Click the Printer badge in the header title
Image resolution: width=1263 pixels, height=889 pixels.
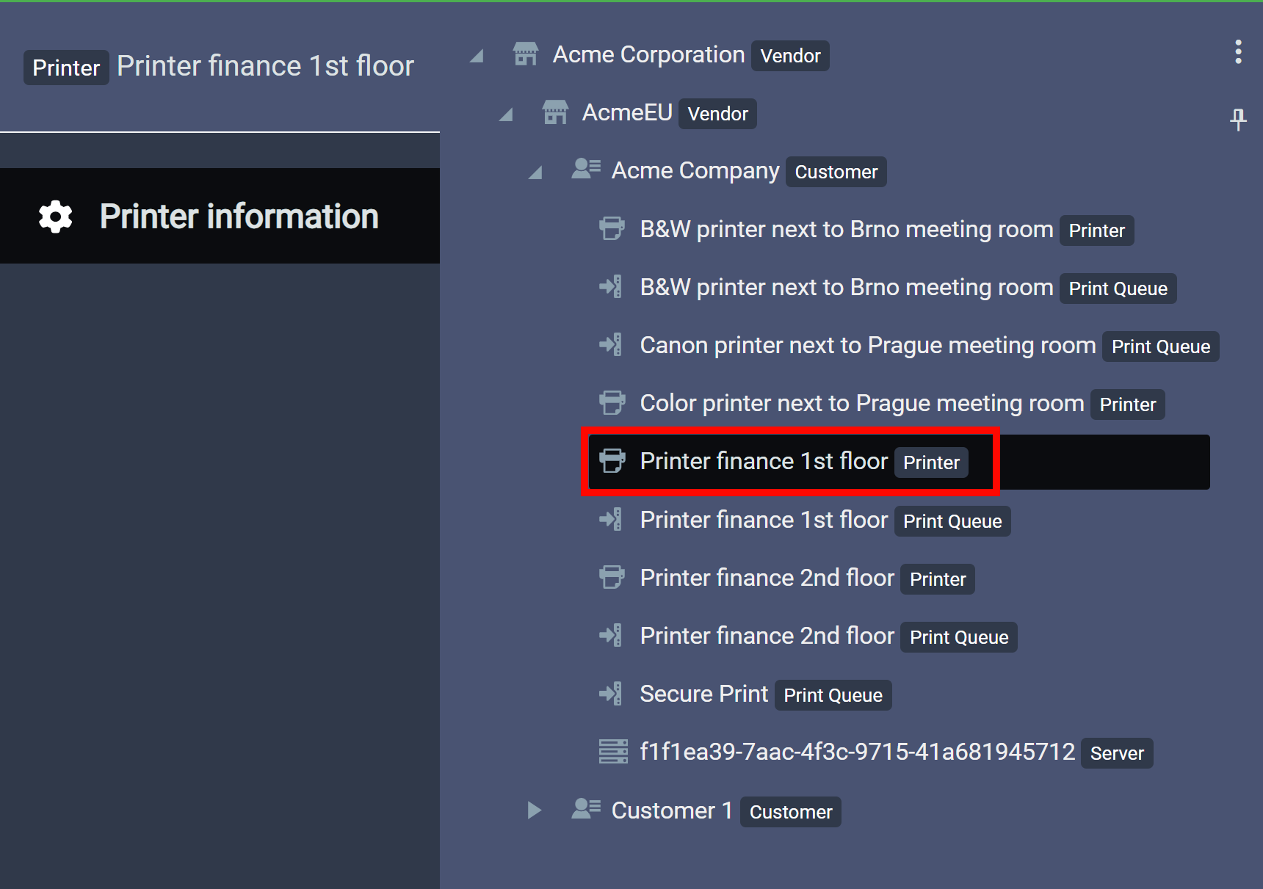click(66, 68)
